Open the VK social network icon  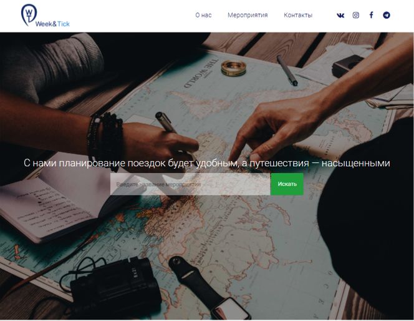(x=340, y=16)
